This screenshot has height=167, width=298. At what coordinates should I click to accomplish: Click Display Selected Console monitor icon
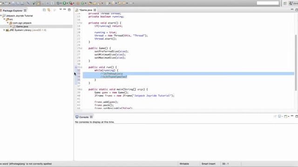point(279,116)
